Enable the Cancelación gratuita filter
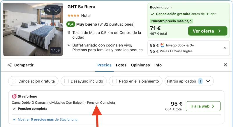The width and height of the screenshot is (233, 127). click(x=14, y=81)
